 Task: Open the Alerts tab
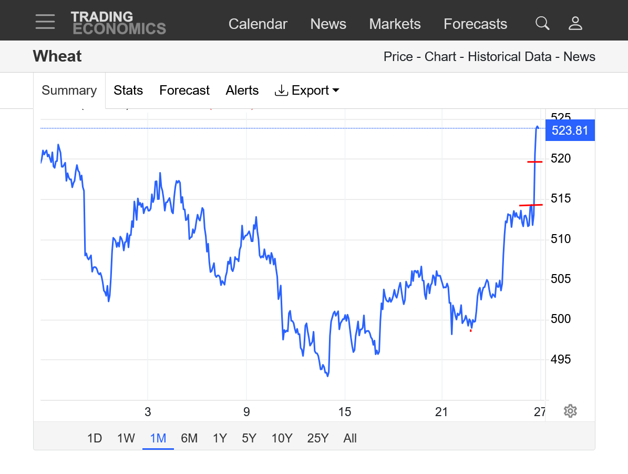242,90
